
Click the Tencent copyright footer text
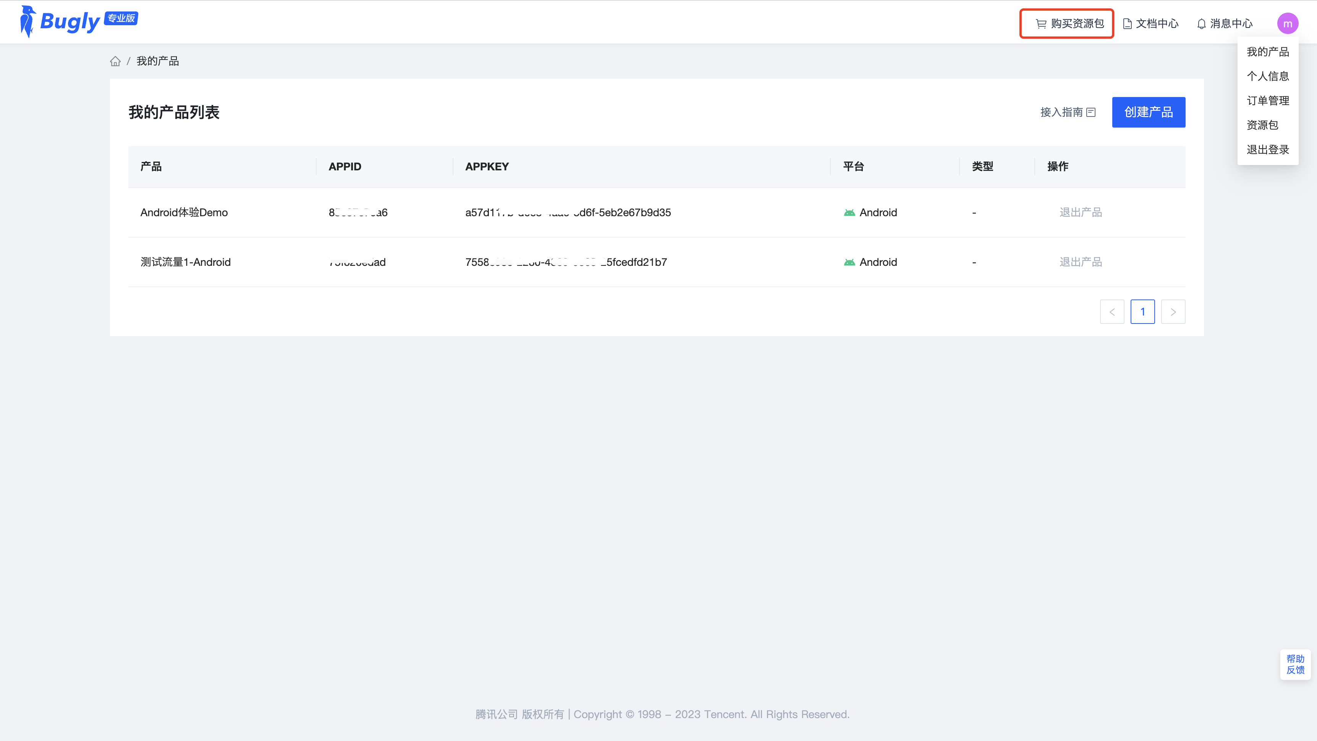coord(662,714)
